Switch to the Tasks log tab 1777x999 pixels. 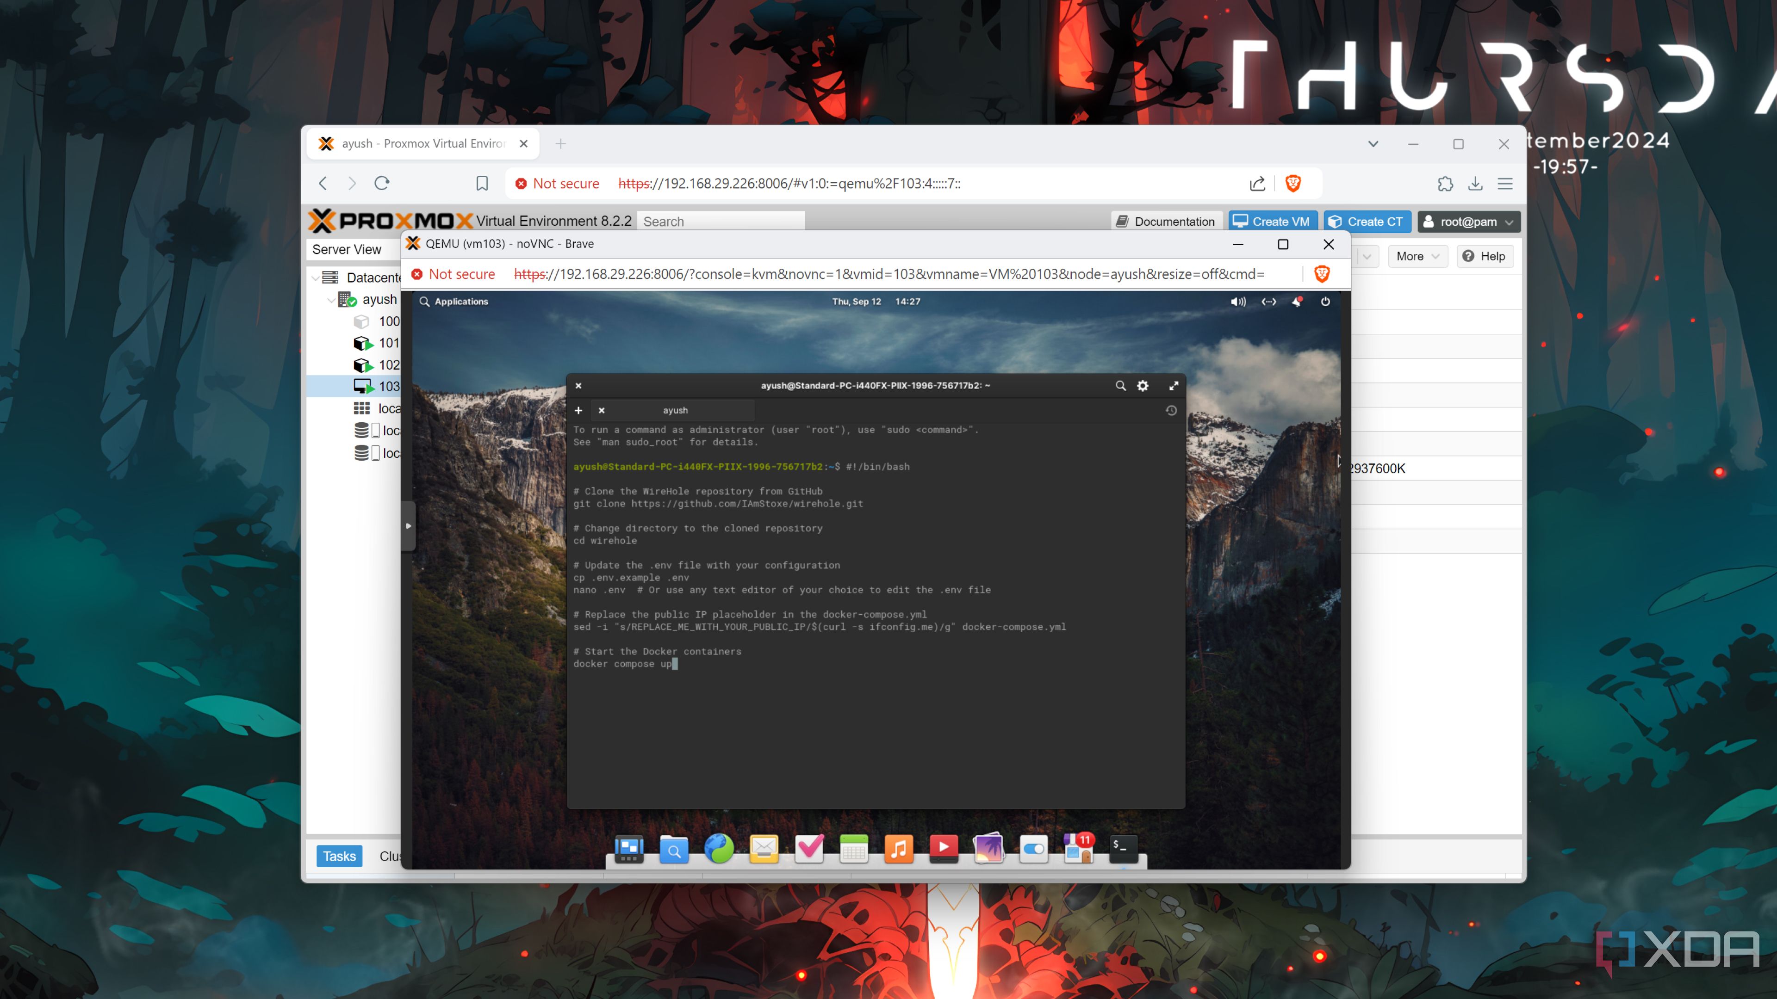coord(339,856)
